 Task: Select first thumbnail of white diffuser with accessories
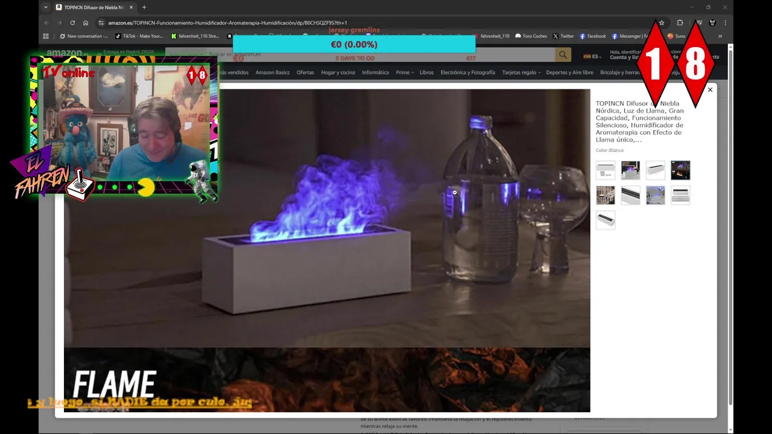tap(606, 171)
